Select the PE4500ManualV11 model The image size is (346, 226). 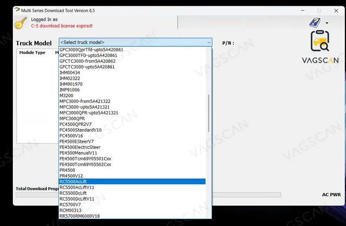132,153
